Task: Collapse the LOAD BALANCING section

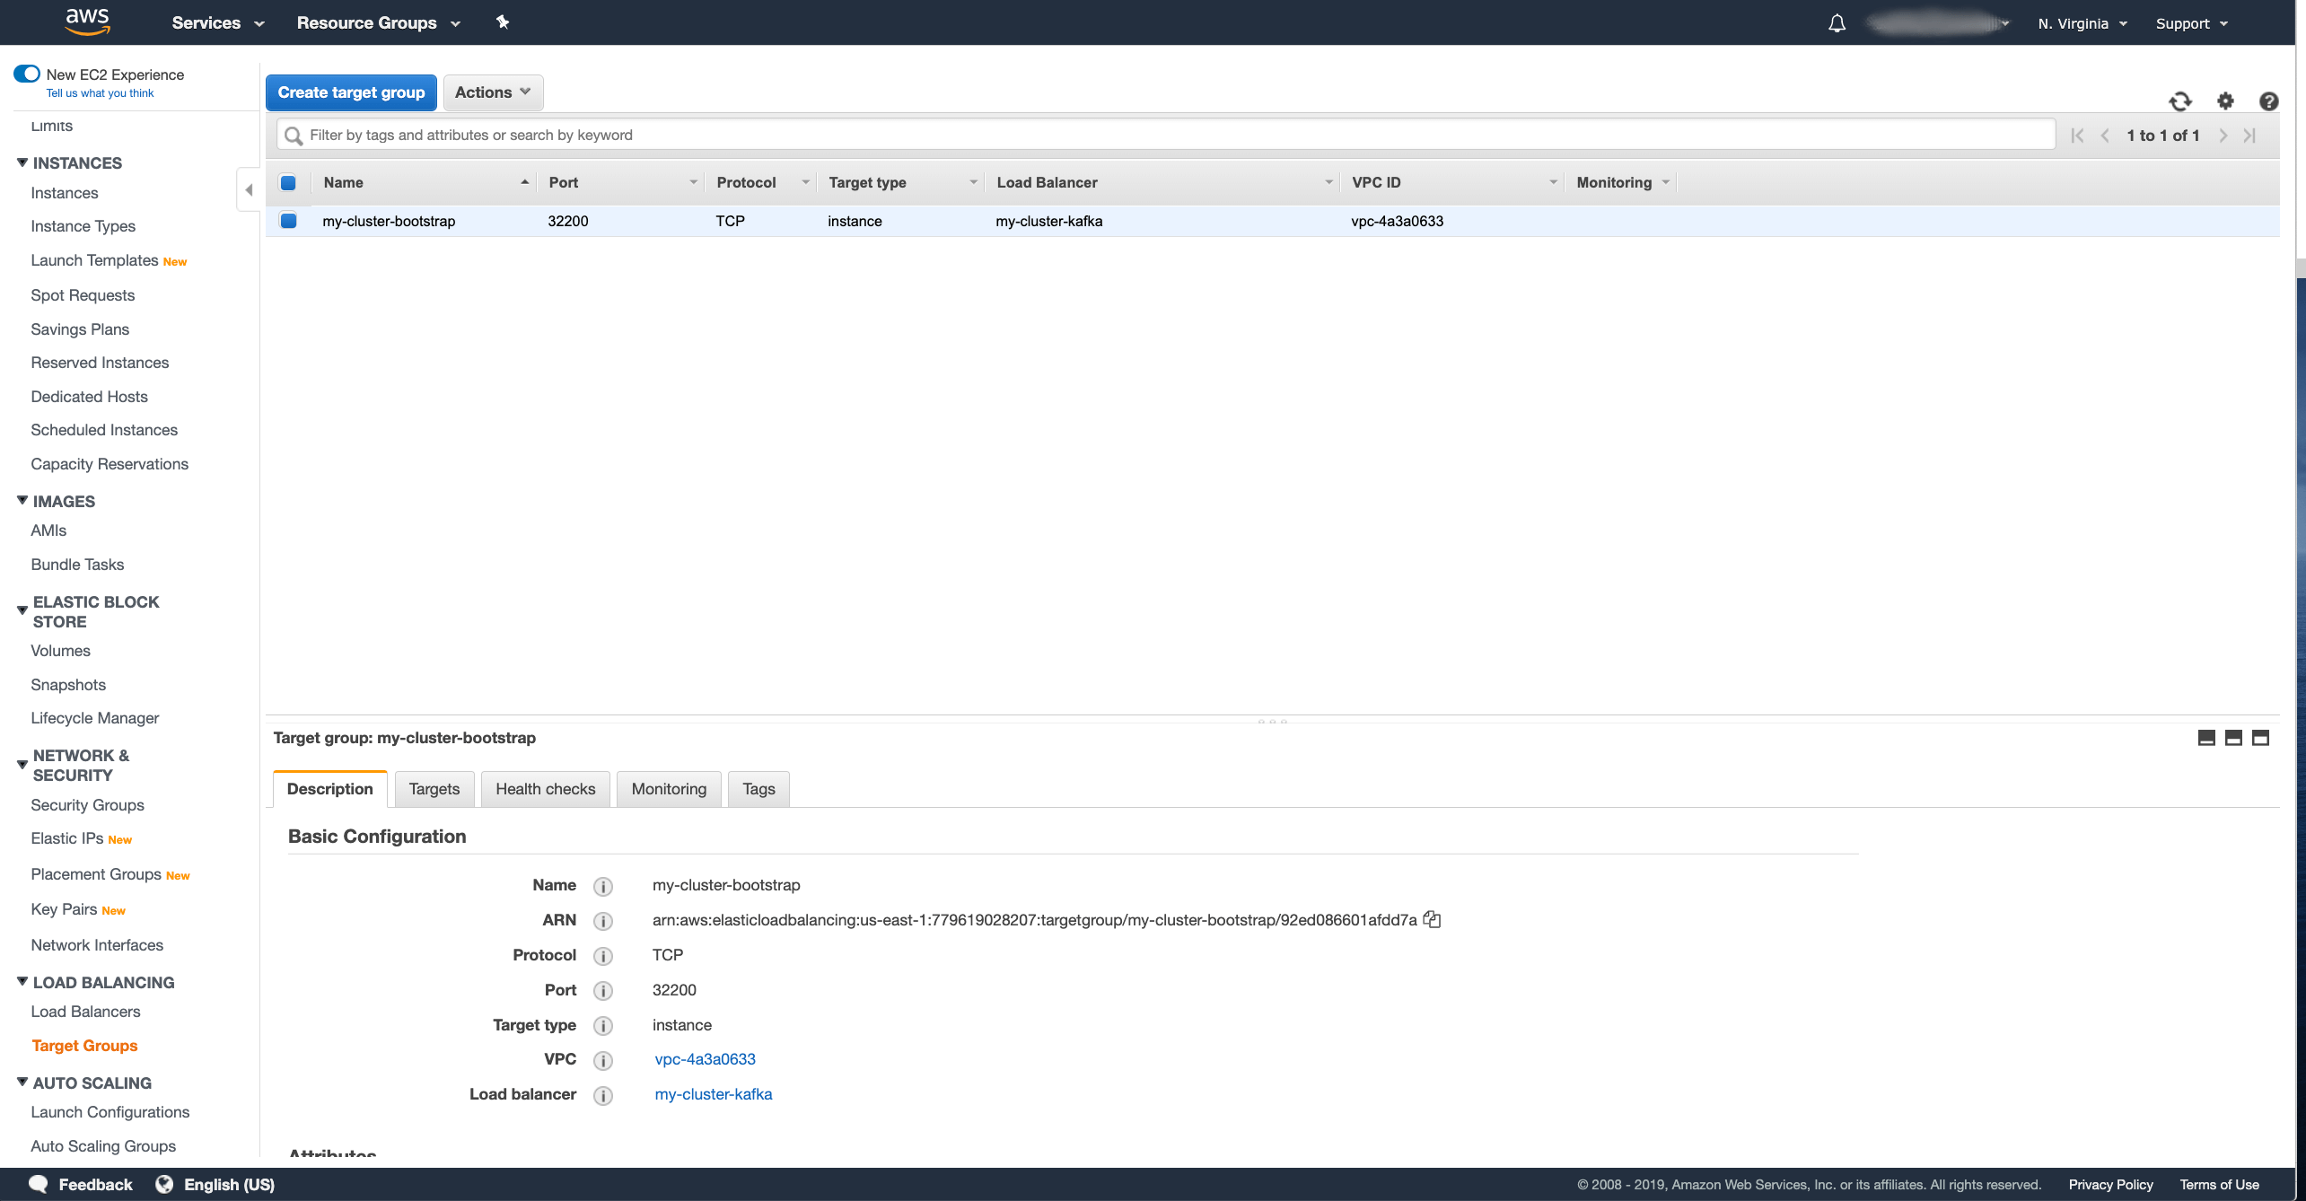Action: [x=22, y=981]
